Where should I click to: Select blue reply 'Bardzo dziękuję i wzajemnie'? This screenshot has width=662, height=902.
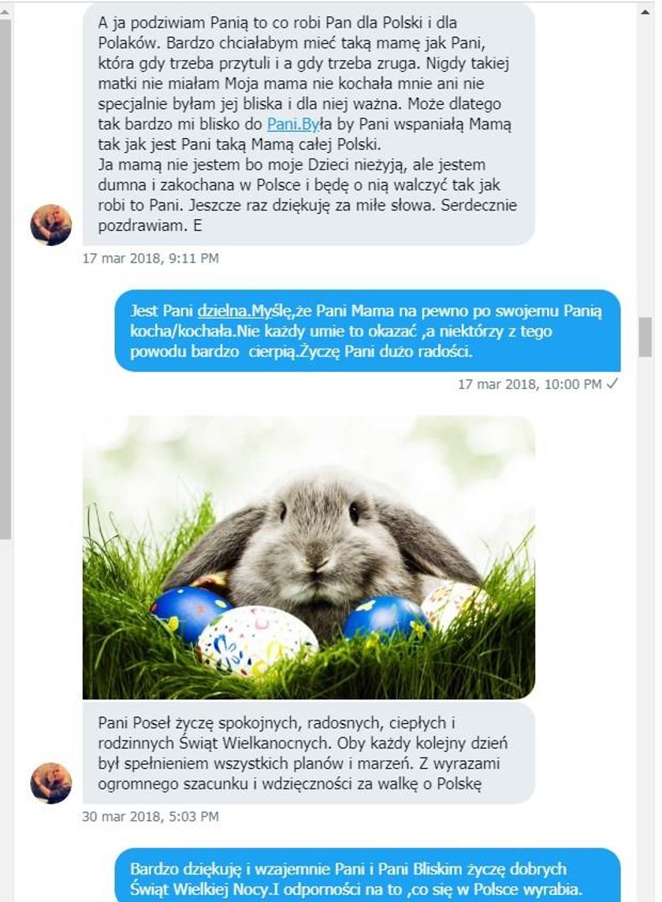pyautogui.click(x=367, y=875)
